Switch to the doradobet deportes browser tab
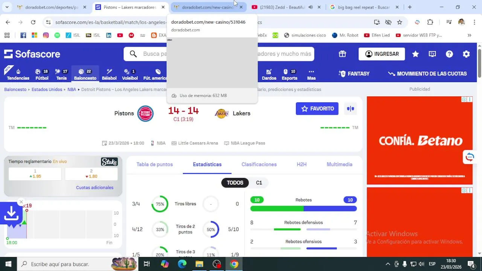 52,7
